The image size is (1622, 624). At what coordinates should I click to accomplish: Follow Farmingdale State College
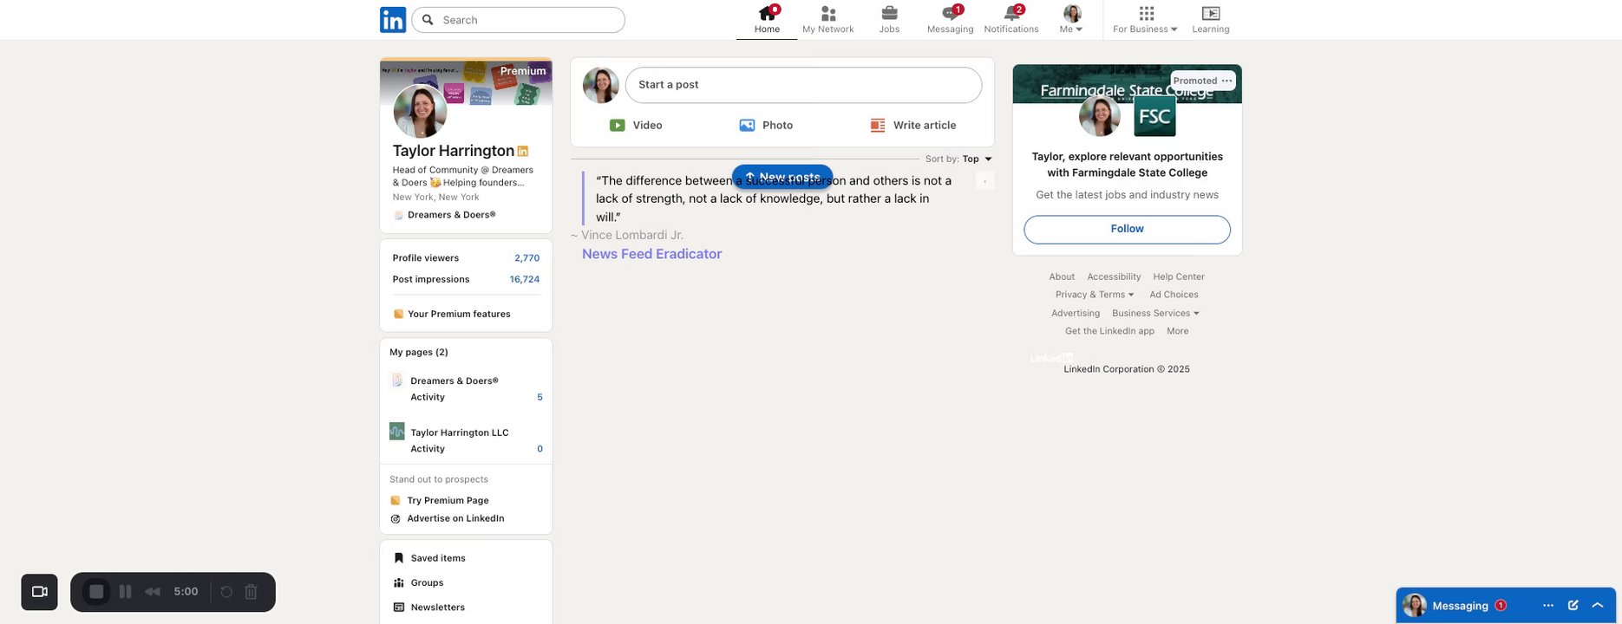tap(1127, 230)
